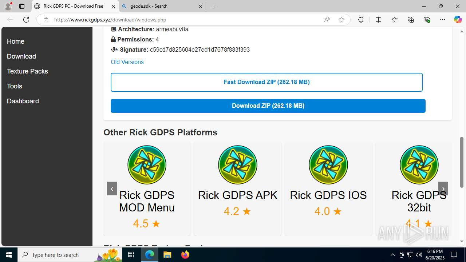Open Browser essentials icon
Viewport: 466px width, 262px height.
(427, 20)
